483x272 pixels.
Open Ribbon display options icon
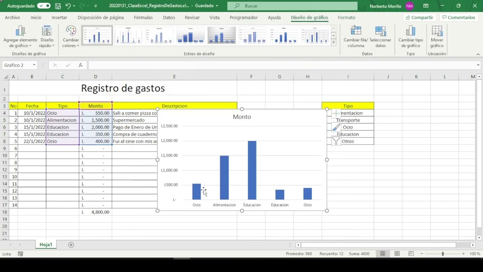click(x=426, y=6)
